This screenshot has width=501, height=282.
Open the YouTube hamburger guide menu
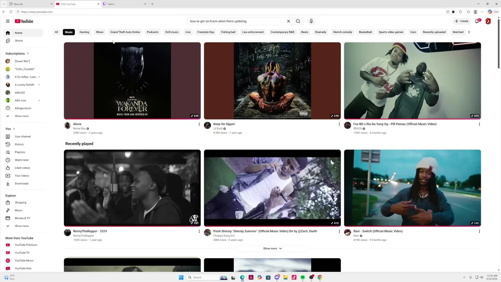point(7,21)
